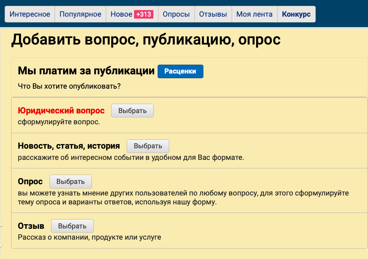368x259 pixels.
Task: Select Выбрать next to Новость, статья, история
Action: [148, 146]
